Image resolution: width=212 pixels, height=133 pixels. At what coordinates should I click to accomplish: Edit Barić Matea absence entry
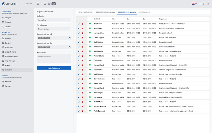click(x=79, y=42)
